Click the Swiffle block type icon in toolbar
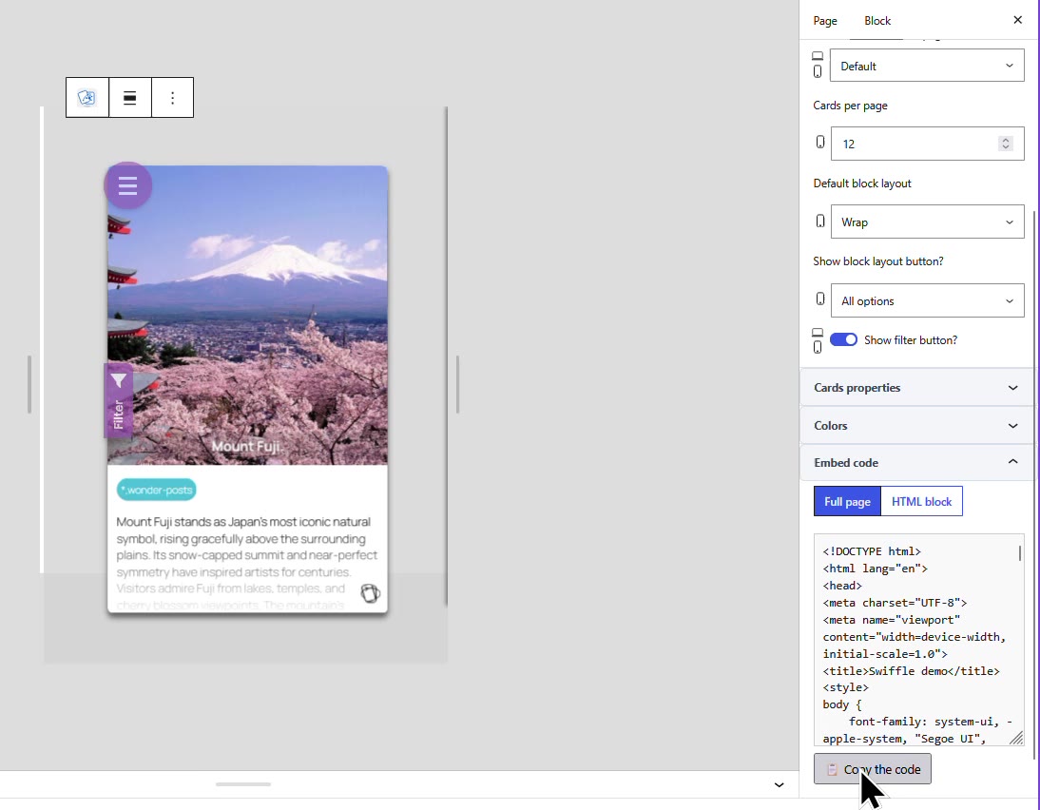Viewport: 1040px width, 810px height. pos(87,98)
